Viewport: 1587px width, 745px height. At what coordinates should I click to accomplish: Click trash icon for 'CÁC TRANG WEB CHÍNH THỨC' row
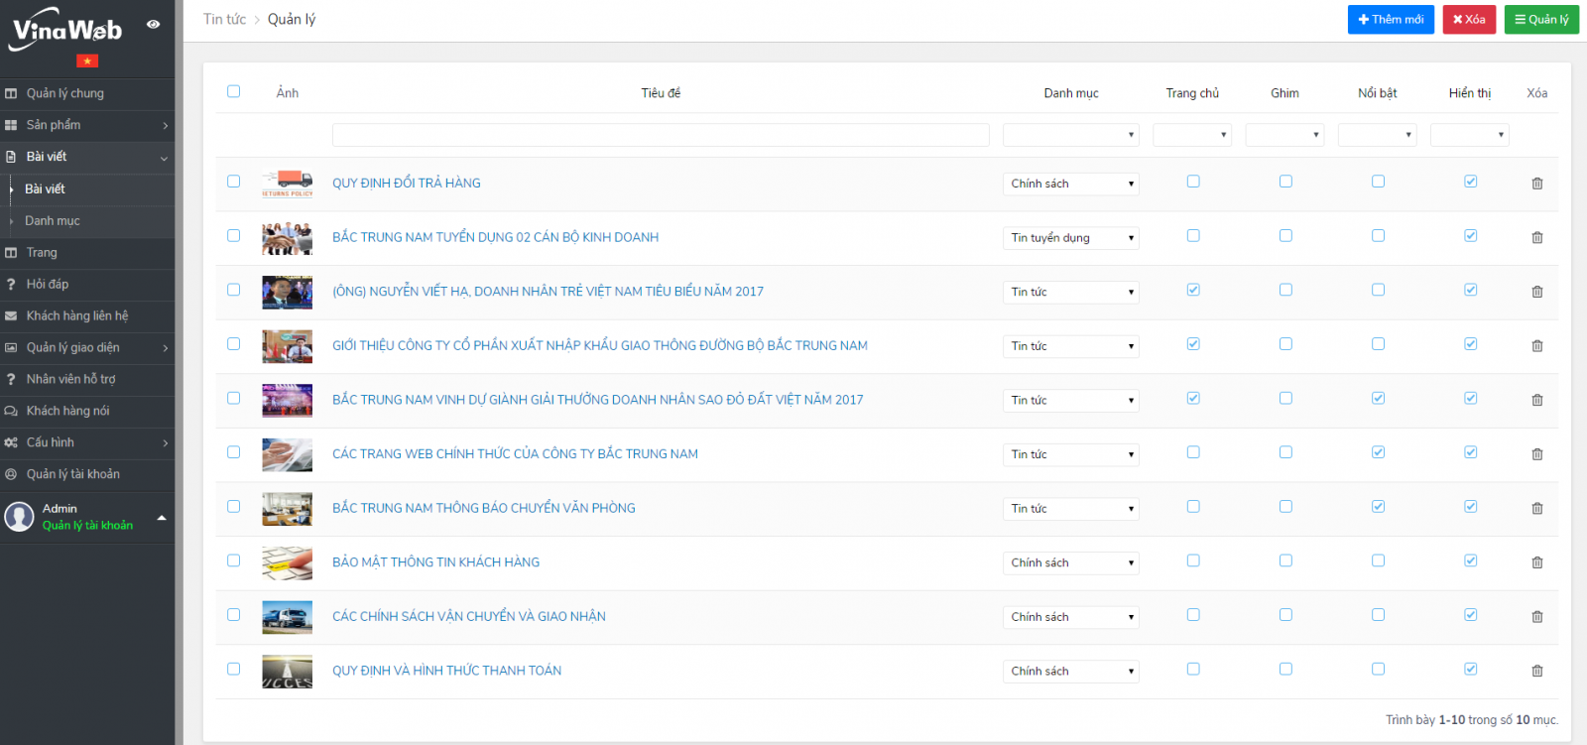coord(1536,454)
